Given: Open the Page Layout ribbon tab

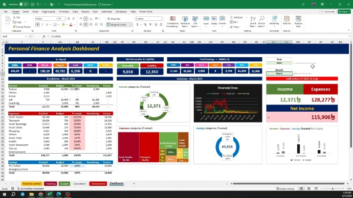Looking at the screenshot, I should [x=49, y=11].
